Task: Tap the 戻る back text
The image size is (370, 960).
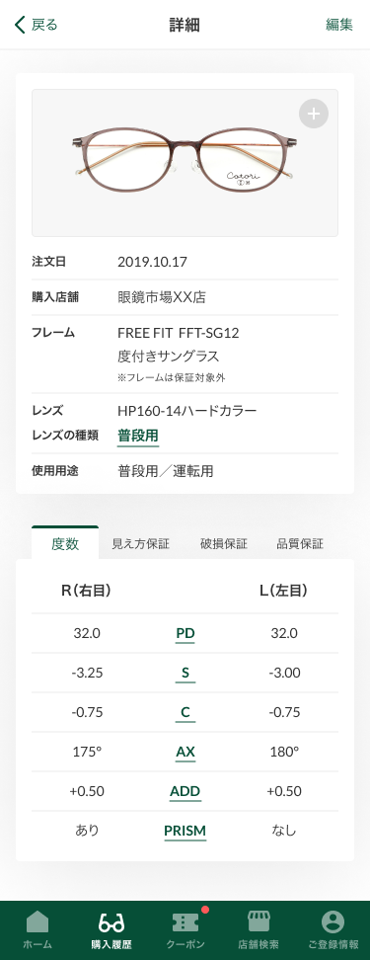Action: click(x=44, y=25)
